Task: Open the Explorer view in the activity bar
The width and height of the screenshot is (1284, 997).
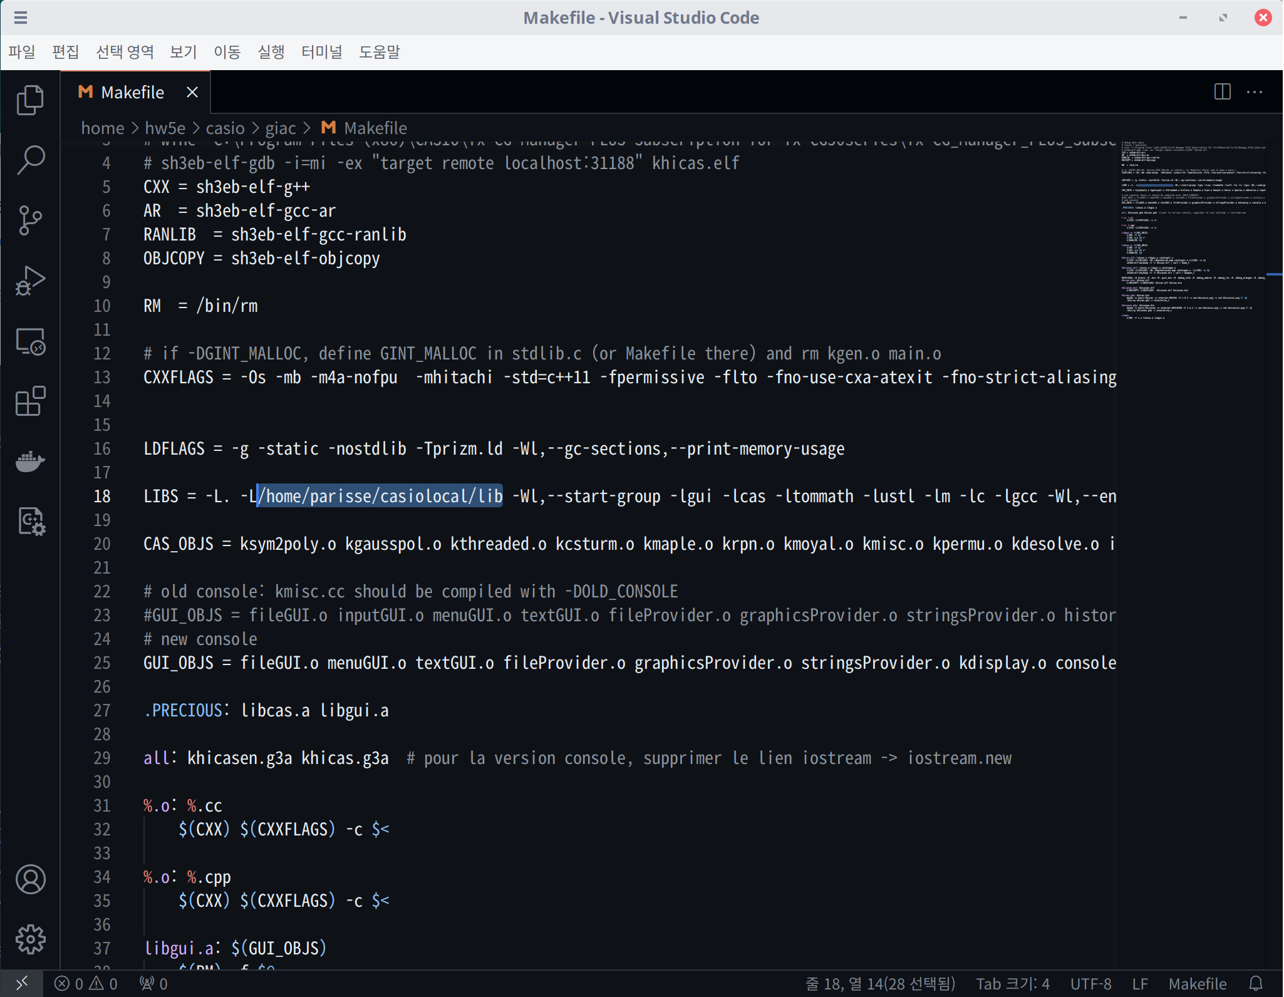Action: pos(30,100)
